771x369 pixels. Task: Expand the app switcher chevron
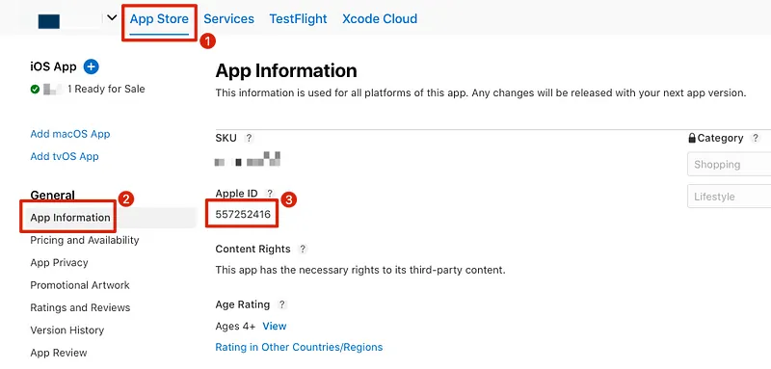pos(112,18)
